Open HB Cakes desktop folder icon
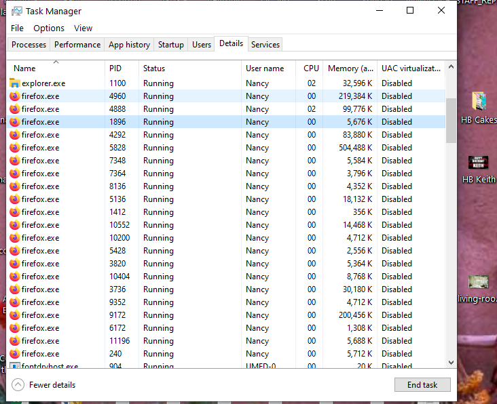This screenshot has height=404, width=497. tap(479, 102)
